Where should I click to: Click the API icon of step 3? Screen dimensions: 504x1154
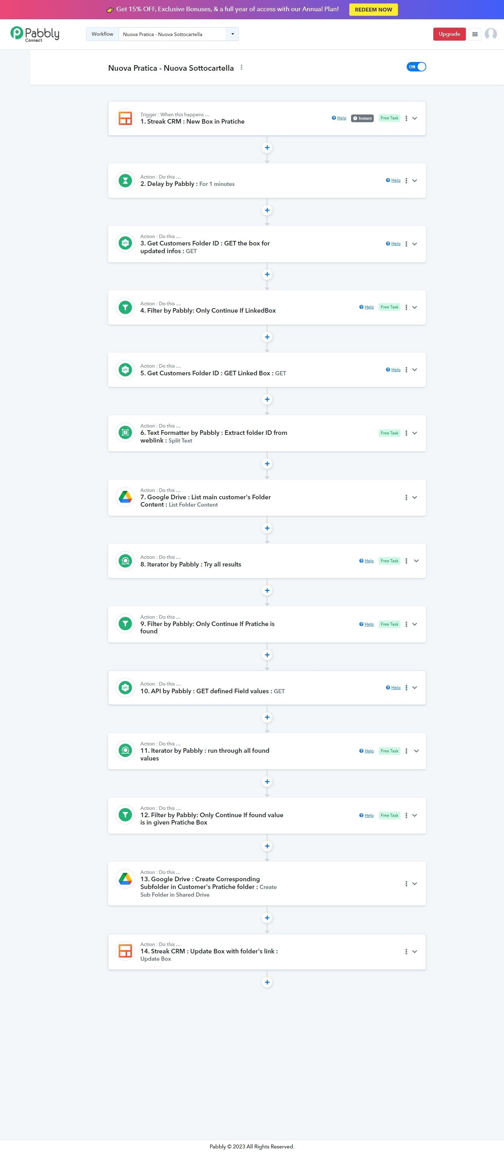125,243
